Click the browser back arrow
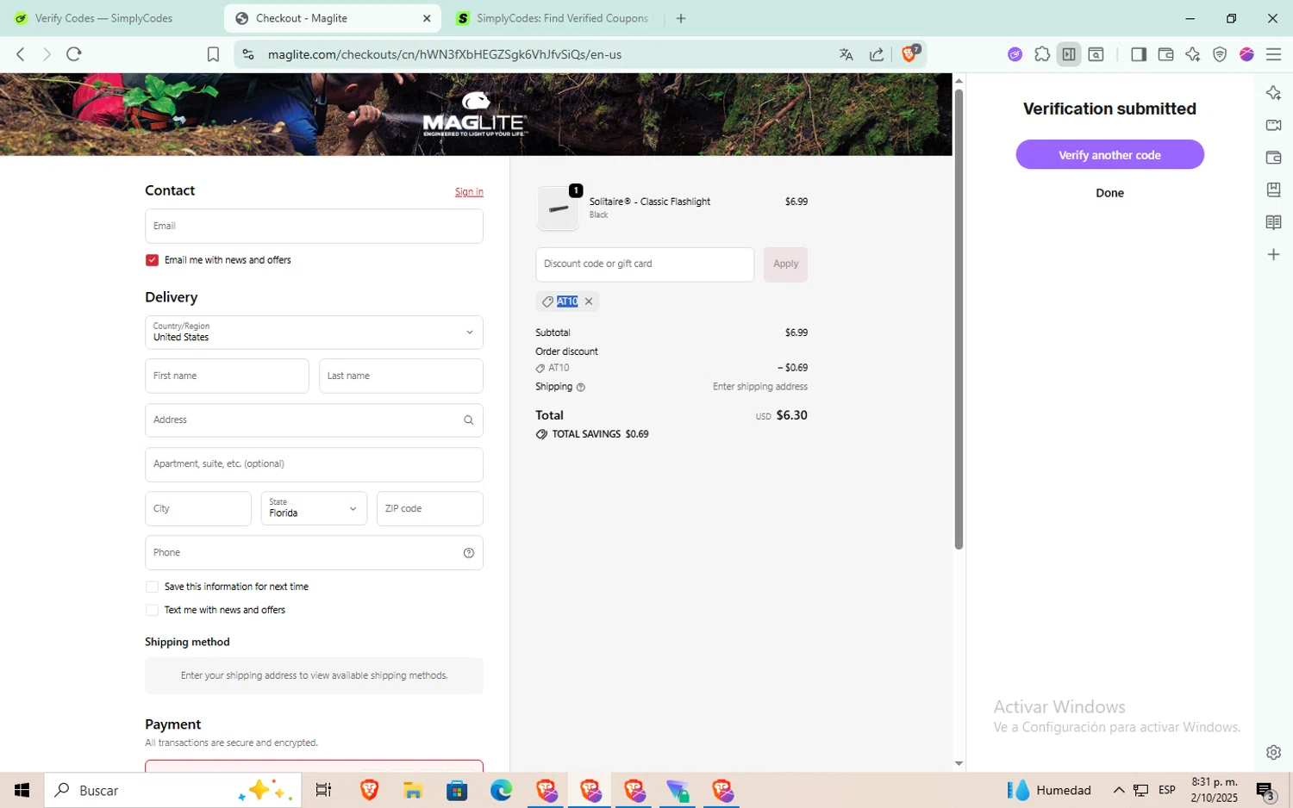This screenshot has height=808, width=1293. (21, 54)
